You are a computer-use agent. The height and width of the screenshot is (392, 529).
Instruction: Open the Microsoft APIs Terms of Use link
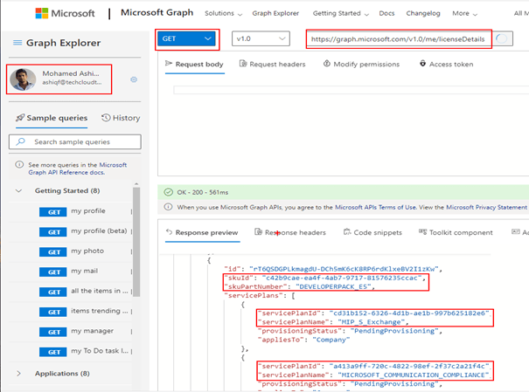pyautogui.click(x=354, y=208)
